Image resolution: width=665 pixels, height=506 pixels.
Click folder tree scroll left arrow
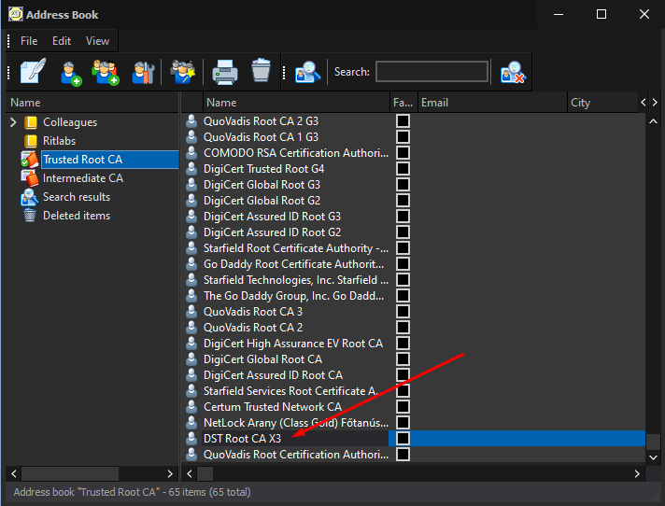(x=14, y=474)
